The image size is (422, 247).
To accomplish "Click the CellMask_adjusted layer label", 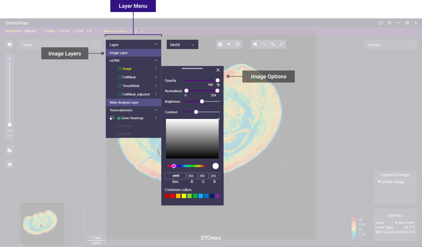I will [136, 94].
